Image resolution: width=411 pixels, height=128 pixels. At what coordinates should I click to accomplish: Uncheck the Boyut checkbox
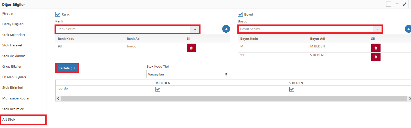[240, 14]
